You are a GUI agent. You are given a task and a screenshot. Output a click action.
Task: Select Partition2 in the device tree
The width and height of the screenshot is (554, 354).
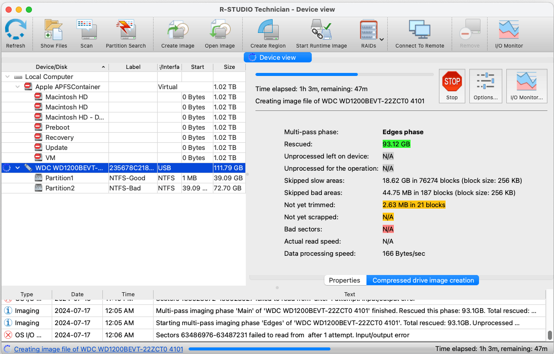(123, 188)
